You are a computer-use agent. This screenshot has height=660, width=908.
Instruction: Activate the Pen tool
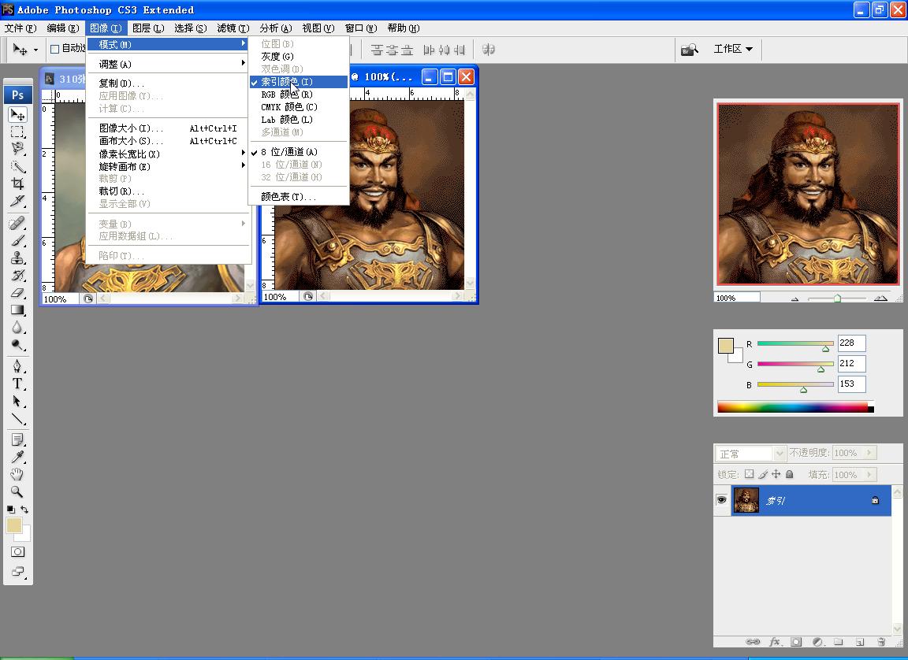[17, 366]
